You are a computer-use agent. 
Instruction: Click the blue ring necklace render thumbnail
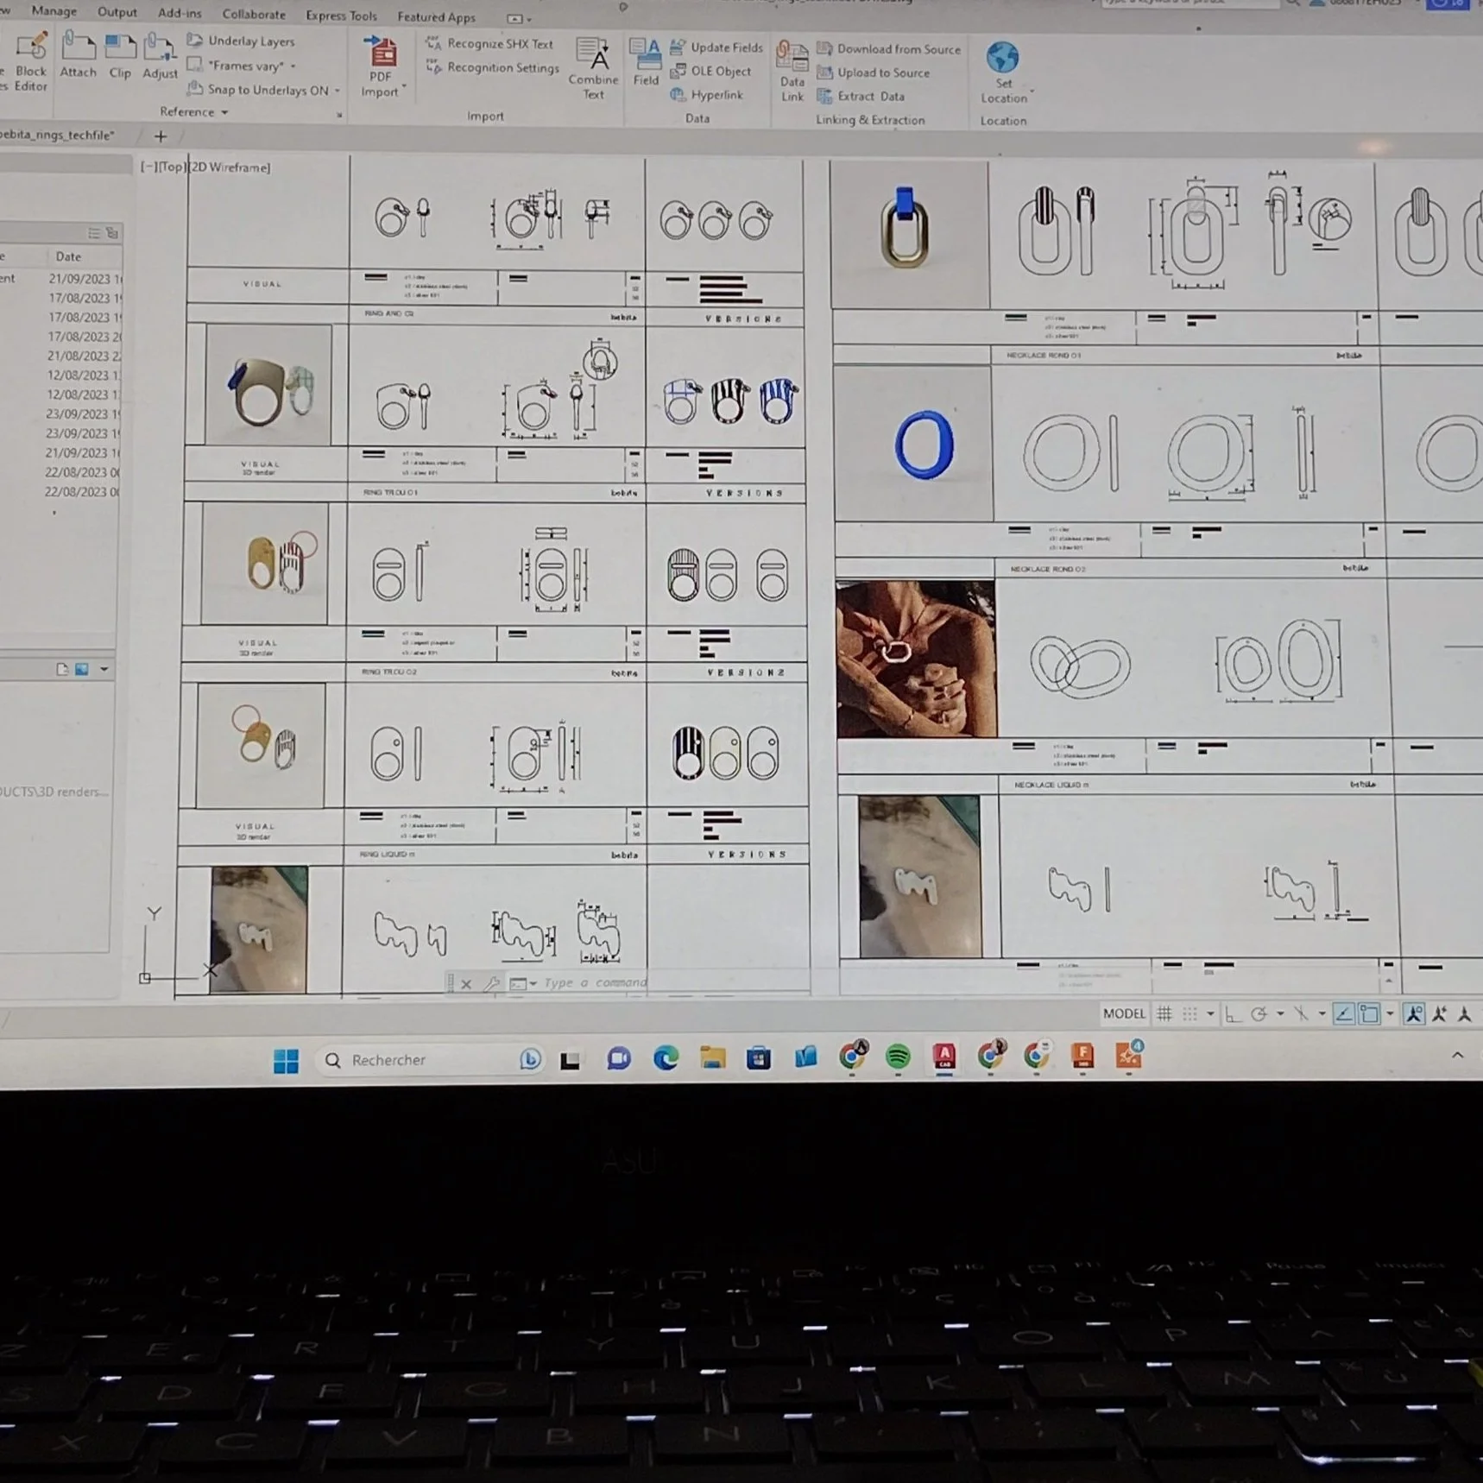point(914,444)
